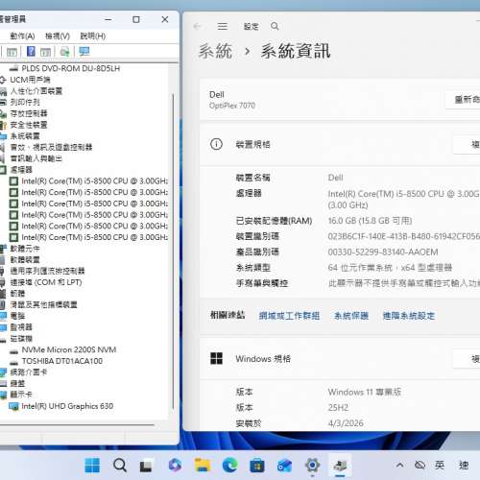Click the drive icon beside PLDS DVD-ROM DU-8D5LH

(13, 68)
